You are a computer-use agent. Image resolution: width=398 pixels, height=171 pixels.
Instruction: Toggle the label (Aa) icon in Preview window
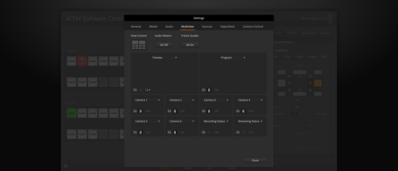tap(135, 90)
